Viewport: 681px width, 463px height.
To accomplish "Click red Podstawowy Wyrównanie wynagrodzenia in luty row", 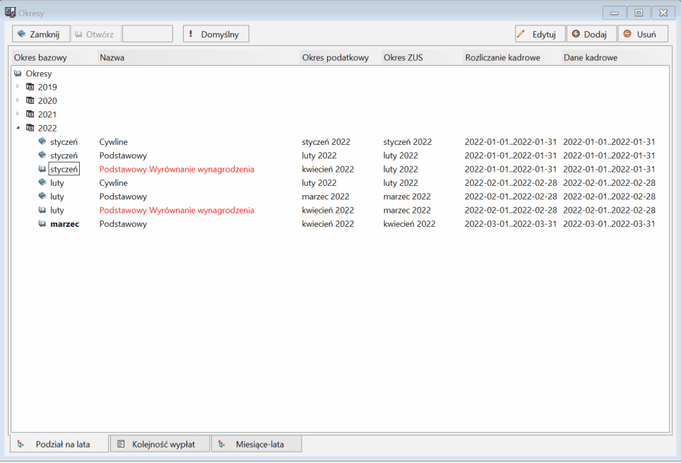I will (177, 210).
